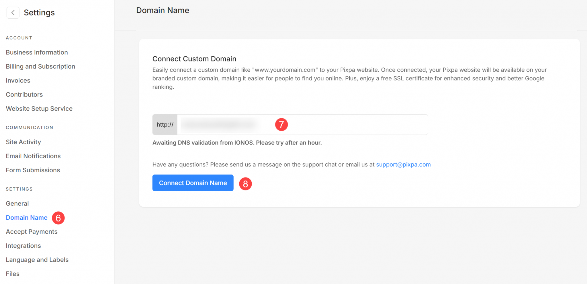Click the Connect Domain Name button
The height and width of the screenshot is (284, 587).
tap(193, 183)
